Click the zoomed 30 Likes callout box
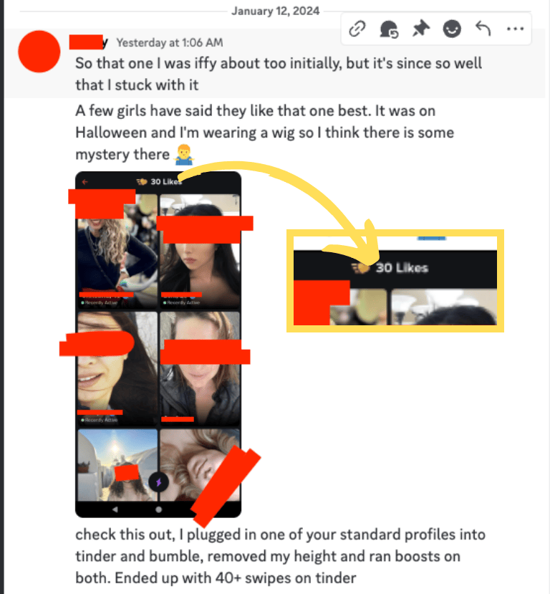The height and width of the screenshot is (594, 550). pos(395,281)
